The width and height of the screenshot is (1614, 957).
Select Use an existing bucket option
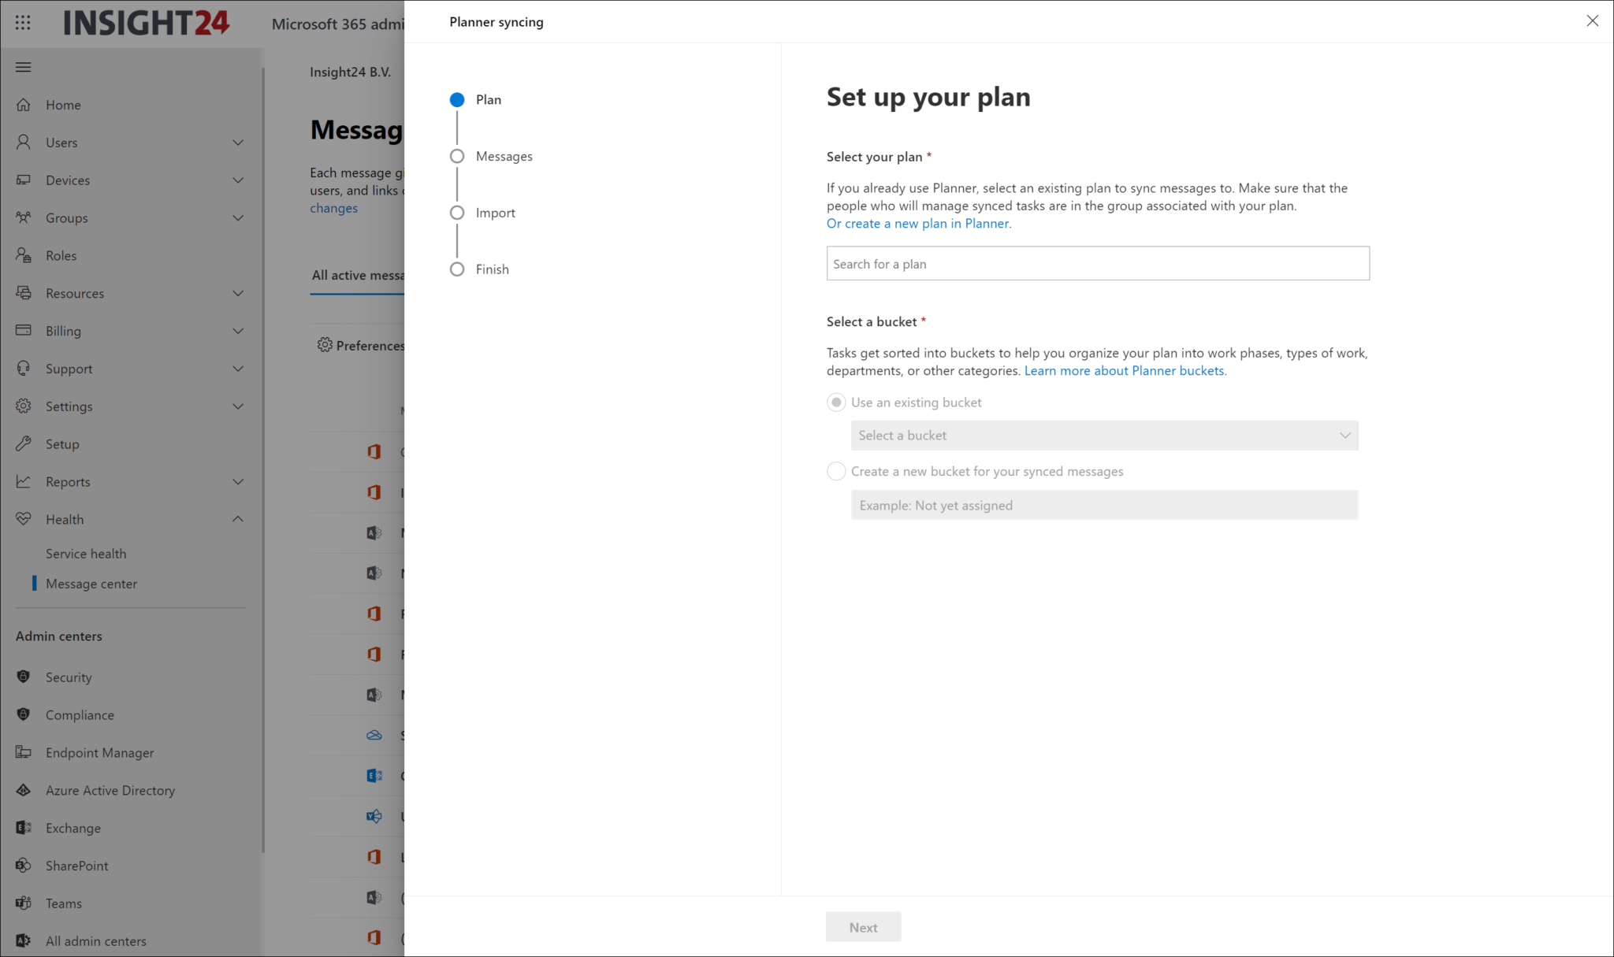click(x=836, y=402)
